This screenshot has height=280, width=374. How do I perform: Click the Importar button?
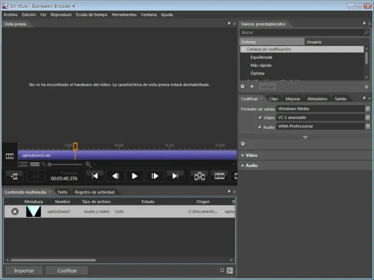pyautogui.click(x=23, y=271)
